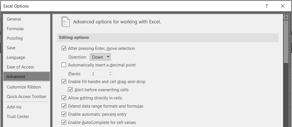Close the Excel Options dialog
This screenshot has height=127, width=292.
(283, 6)
